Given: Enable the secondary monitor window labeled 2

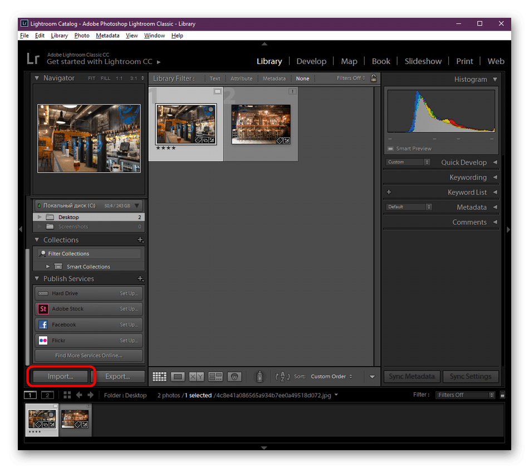Looking at the screenshot, I should 47,395.
